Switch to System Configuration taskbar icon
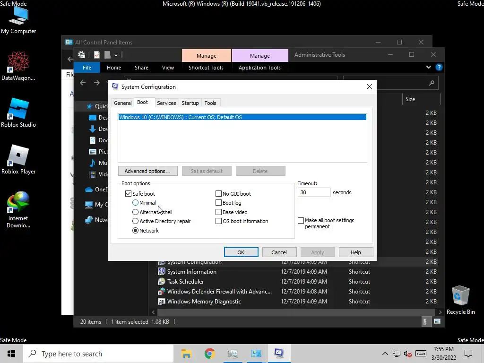 click(x=279, y=354)
